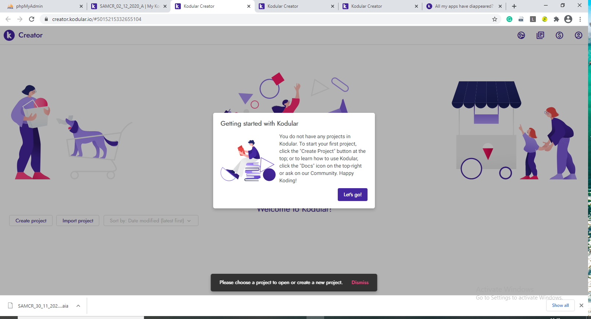Click the Kodular logo icon

(9, 35)
